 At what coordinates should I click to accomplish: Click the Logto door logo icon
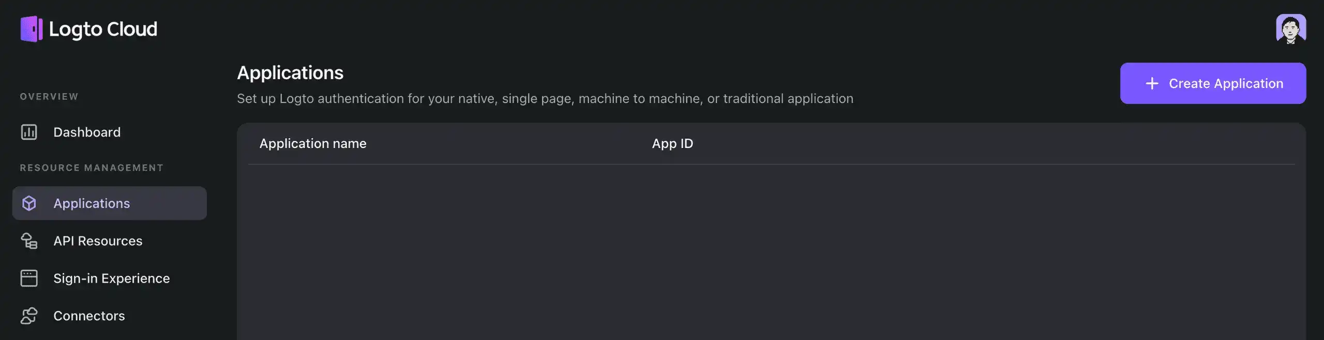pos(32,29)
